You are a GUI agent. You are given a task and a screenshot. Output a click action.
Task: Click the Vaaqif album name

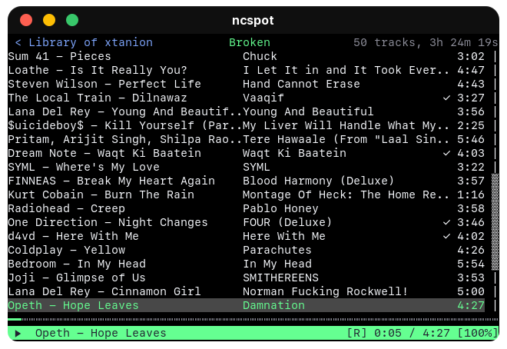[x=263, y=98]
